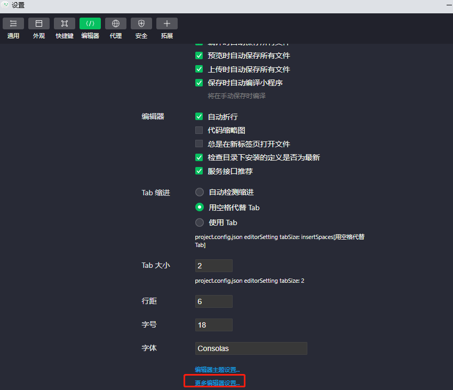Open 编辑器主题设置 link
This screenshot has width=453, height=390.
coord(217,370)
